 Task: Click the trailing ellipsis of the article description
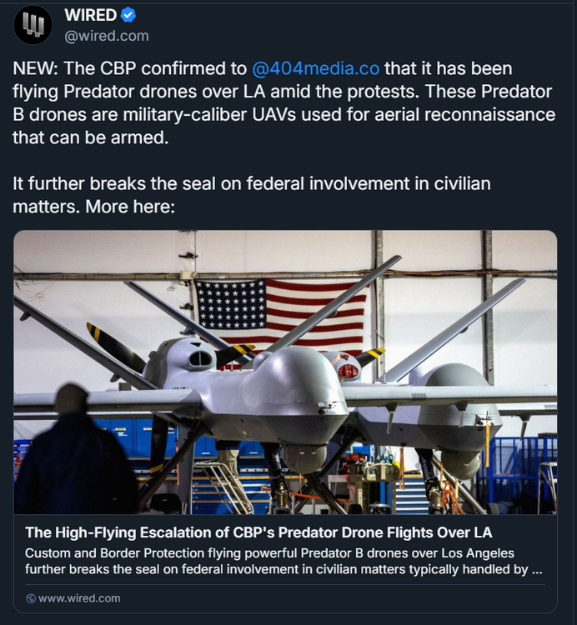tap(538, 571)
